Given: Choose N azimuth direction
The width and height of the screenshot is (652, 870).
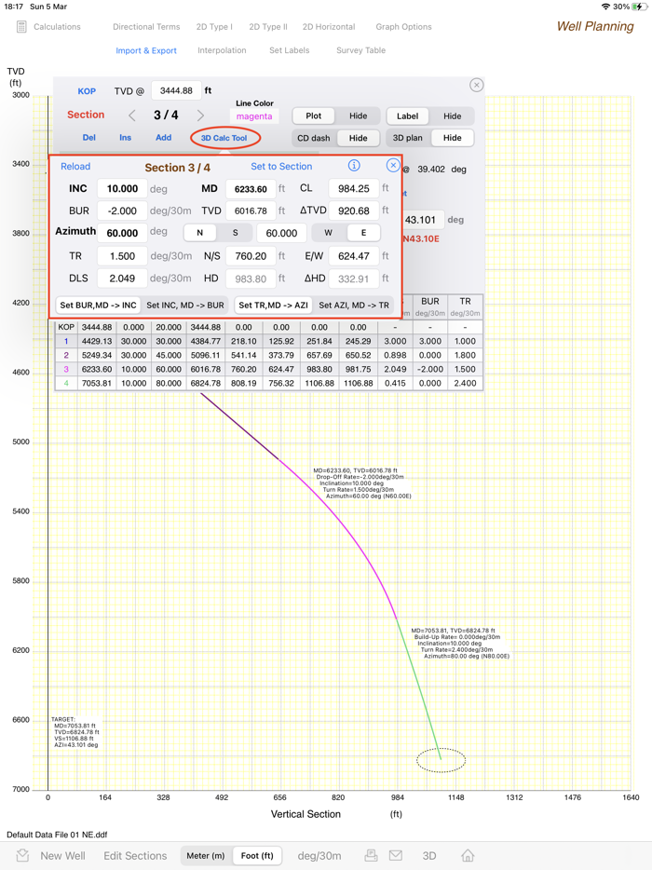Looking at the screenshot, I should pos(199,233).
